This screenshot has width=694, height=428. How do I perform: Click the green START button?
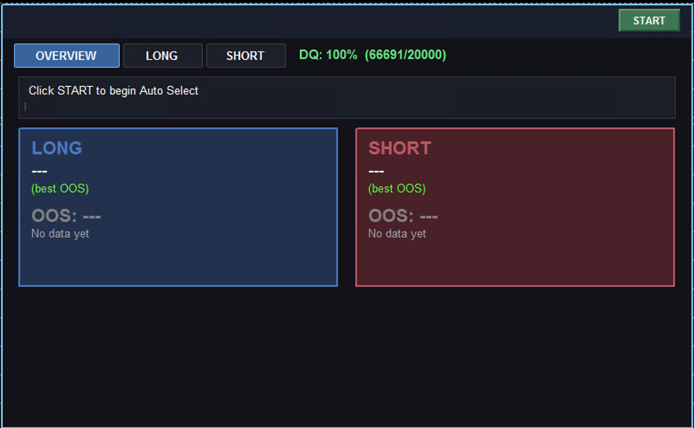click(x=649, y=20)
